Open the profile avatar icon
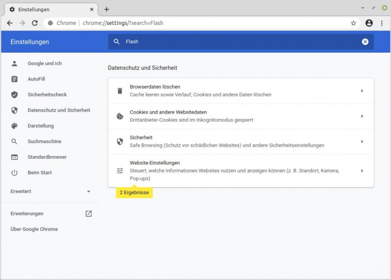 pos(369,23)
